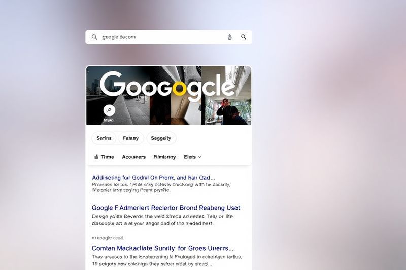Open the first result starting with "Addiiseting"

(x=153, y=178)
